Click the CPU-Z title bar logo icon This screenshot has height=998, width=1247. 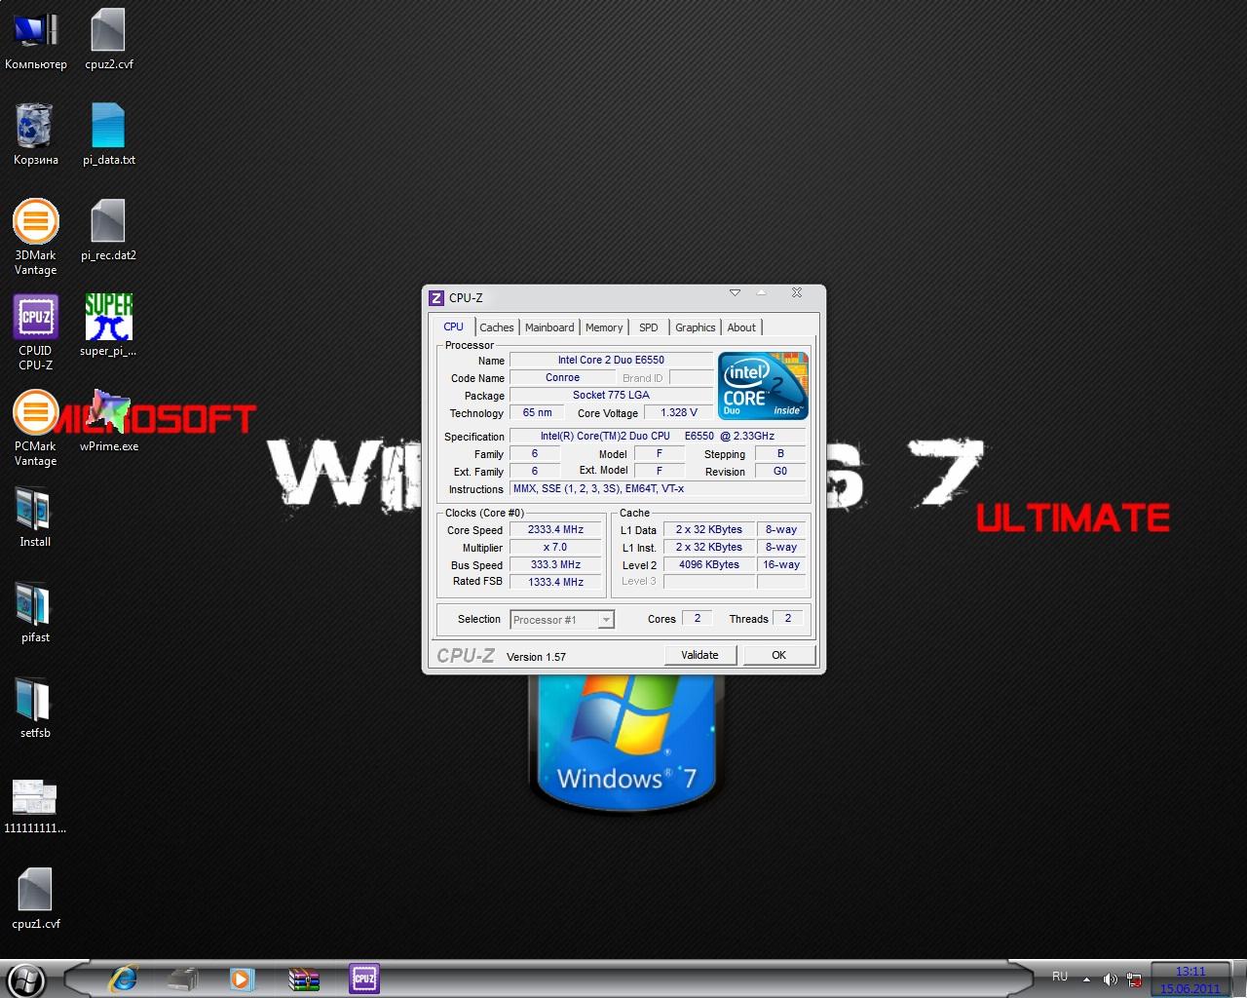point(436,297)
